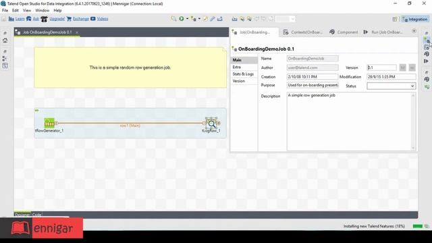Click the home icon in left sidebar
432x243 pixels.
click(5, 40)
